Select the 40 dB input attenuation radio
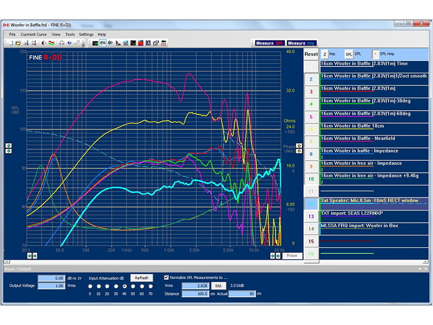The height and width of the screenshot is (325, 433). tap(125, 286)
